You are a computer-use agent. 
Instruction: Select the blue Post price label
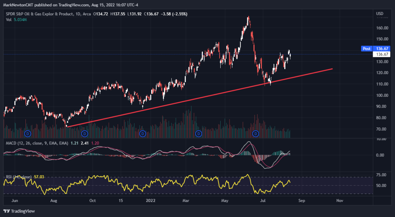tap(366, 49)
